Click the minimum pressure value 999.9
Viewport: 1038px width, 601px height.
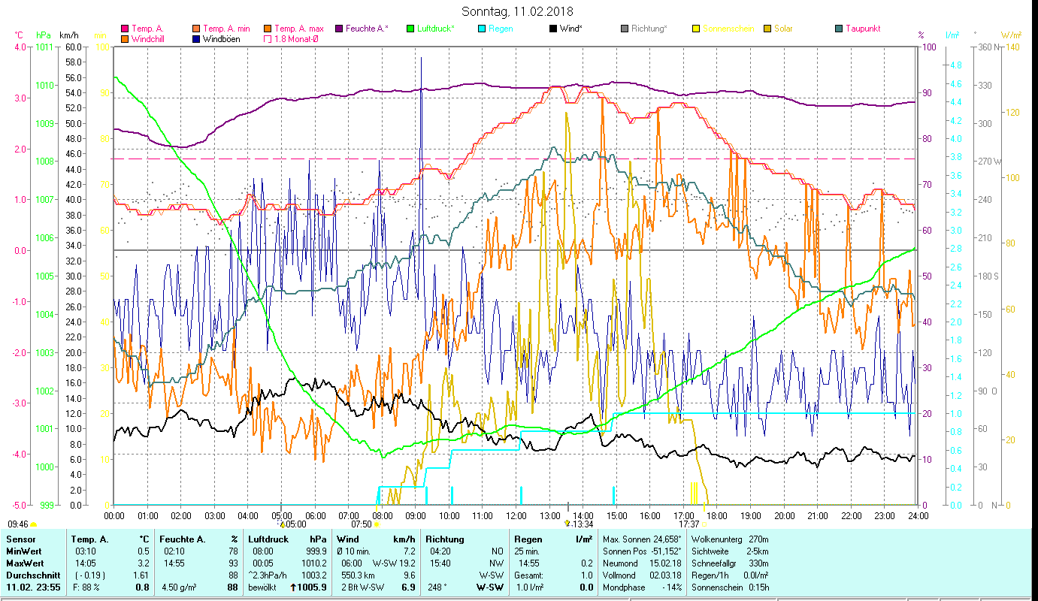pos(316,551)
